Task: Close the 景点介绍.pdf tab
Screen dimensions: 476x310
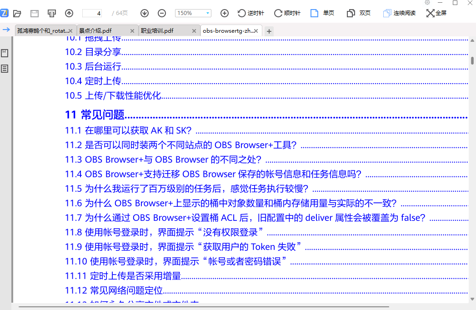Action: (132, 31)
